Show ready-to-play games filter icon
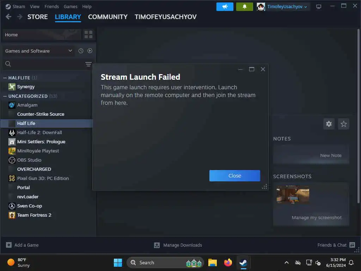This screenshot has width=361, height=271. tap(90, 51)
